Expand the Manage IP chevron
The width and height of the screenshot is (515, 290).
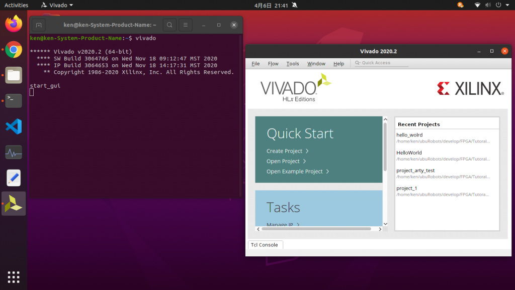298,225
